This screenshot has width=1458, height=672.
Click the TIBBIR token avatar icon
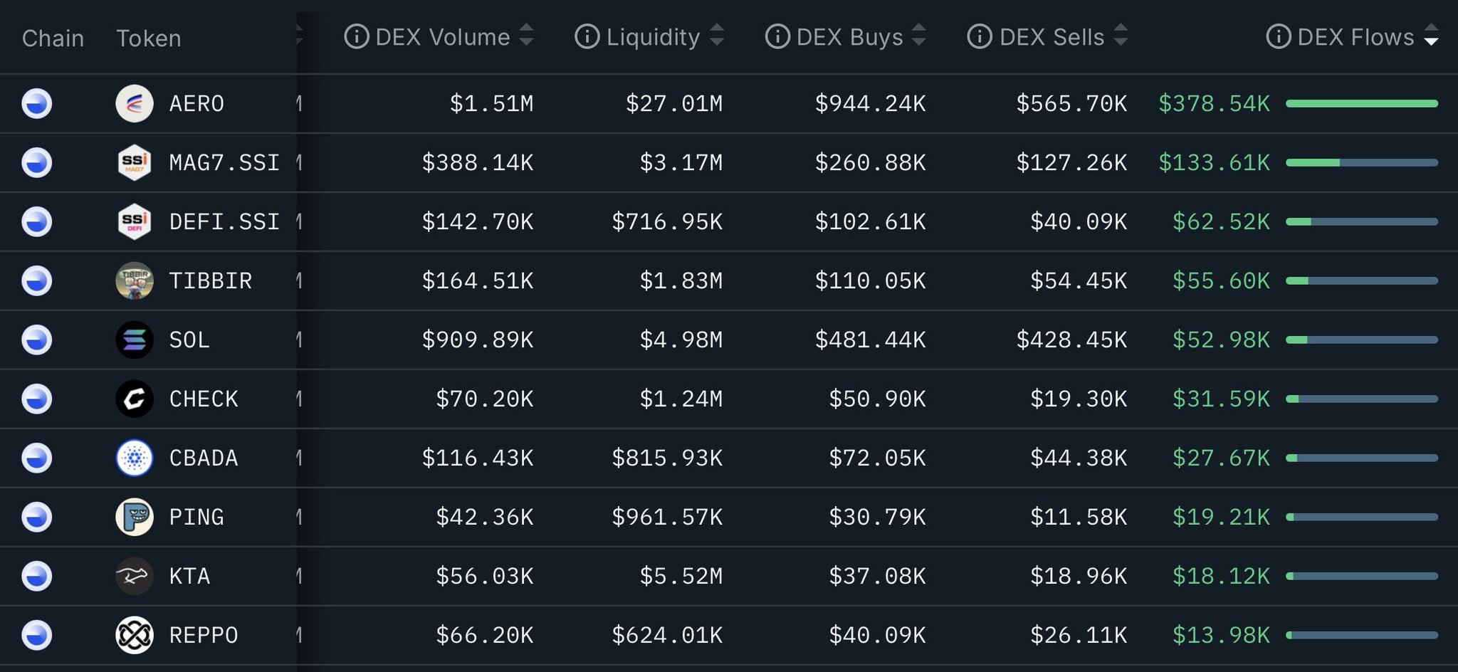click(134, 280)
